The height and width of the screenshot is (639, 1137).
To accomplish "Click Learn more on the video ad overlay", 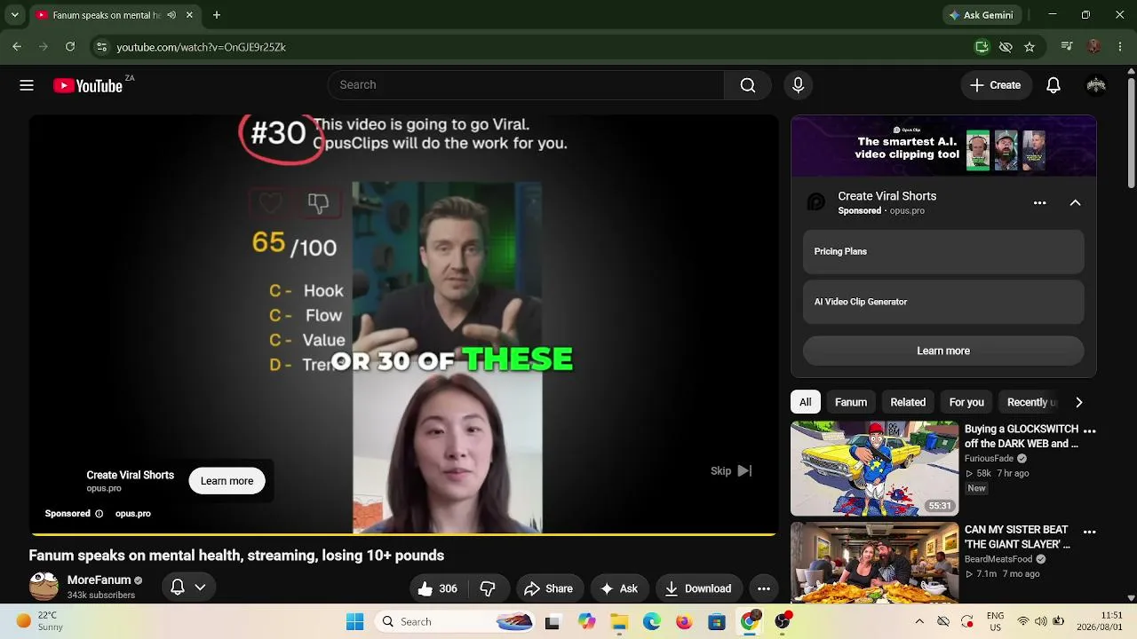I will (x=227, y=481).
